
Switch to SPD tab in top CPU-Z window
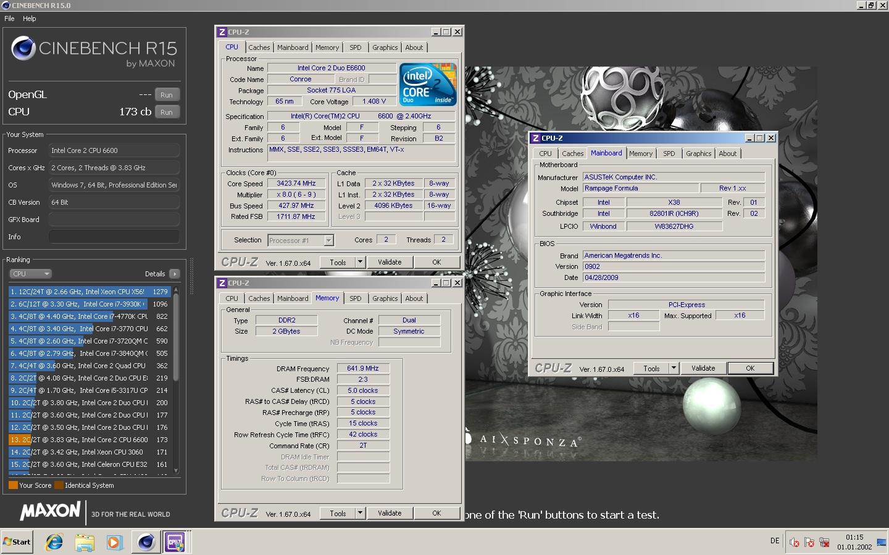356,47
